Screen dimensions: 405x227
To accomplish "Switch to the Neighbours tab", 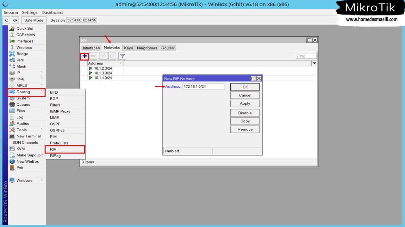I will (x=147, y=48).
